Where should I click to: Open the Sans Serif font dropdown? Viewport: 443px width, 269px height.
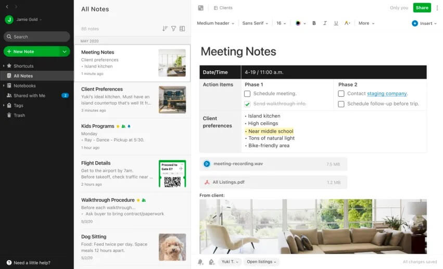(255, 23)
